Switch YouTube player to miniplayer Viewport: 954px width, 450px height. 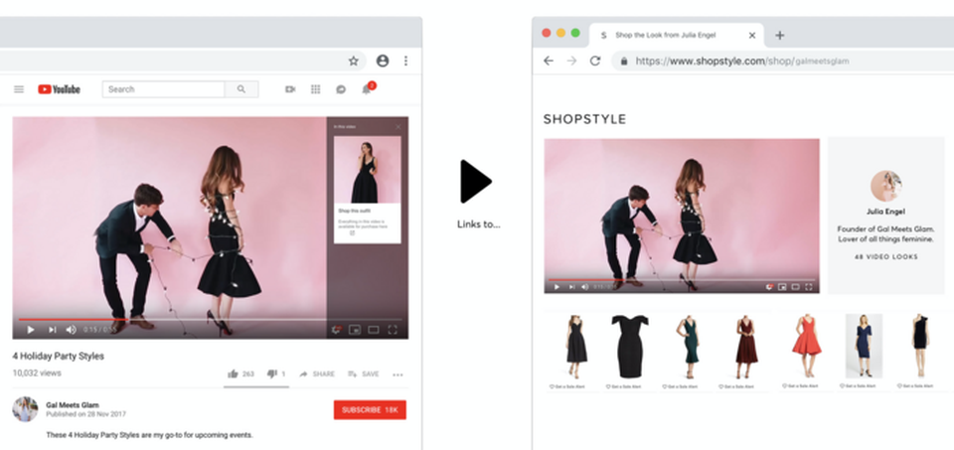pos(355,330)
